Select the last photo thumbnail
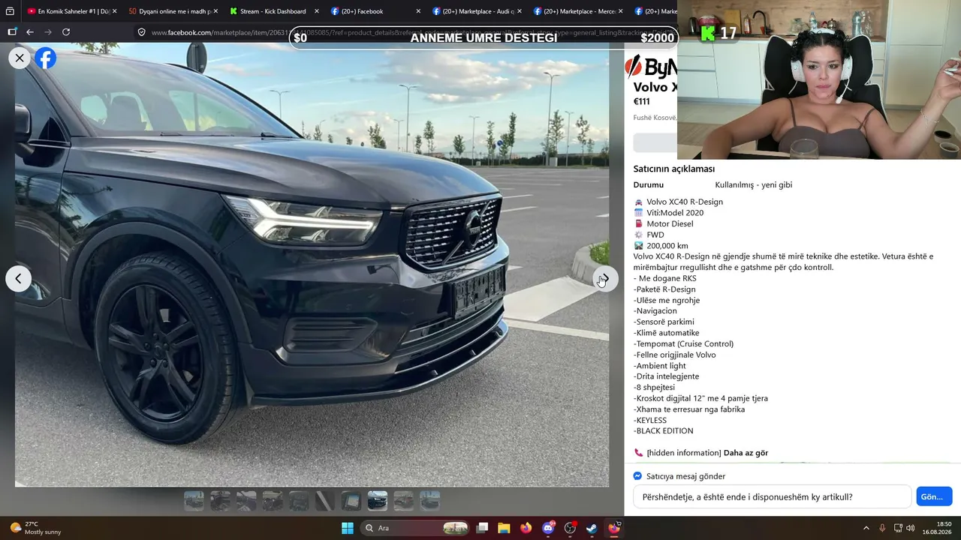This screenshot has height=540, width=961. pos(430,500)
